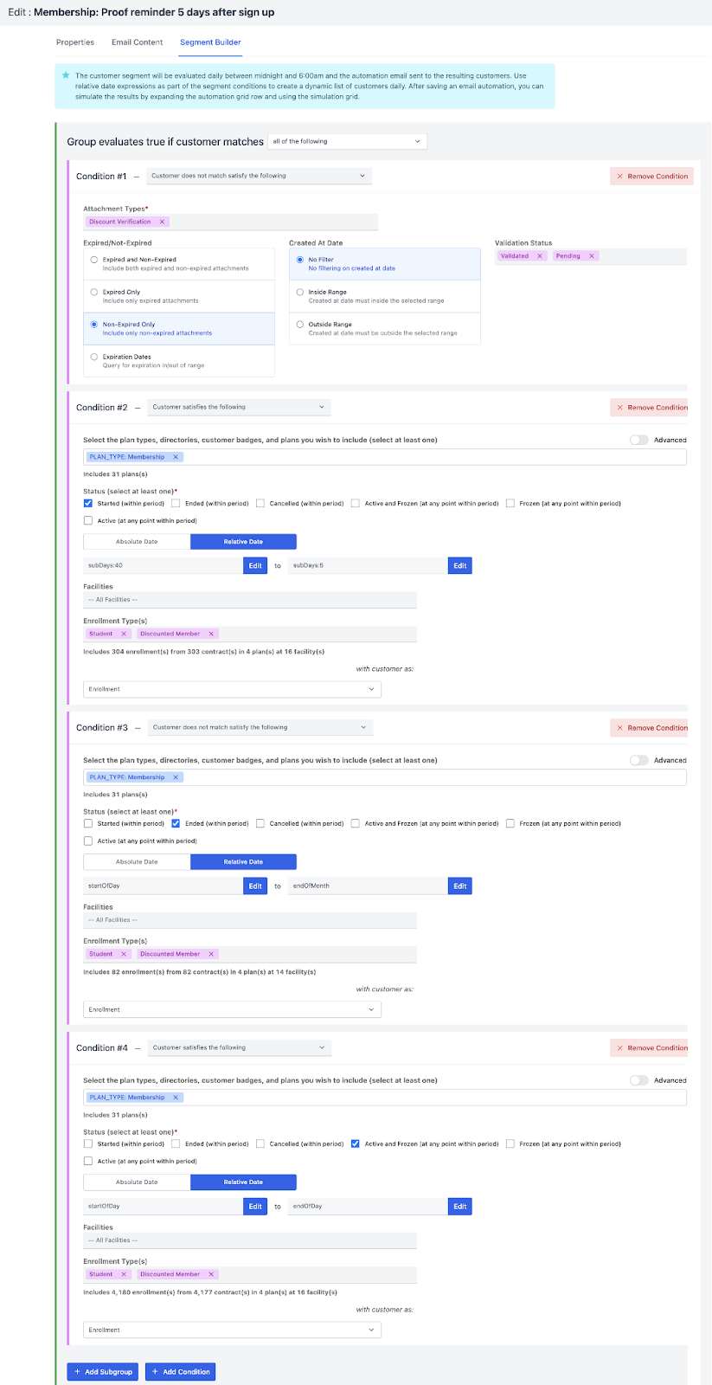The height and width of the screenshot is (1385, 712).
Task: Remove Student enrollment type in Condition #2
Action: pos(124,634)
